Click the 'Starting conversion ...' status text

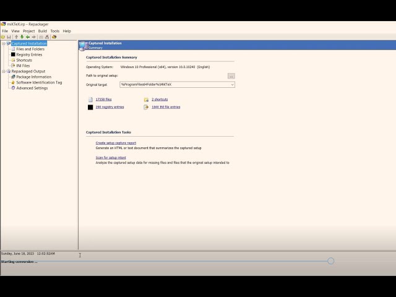(19, 262)
